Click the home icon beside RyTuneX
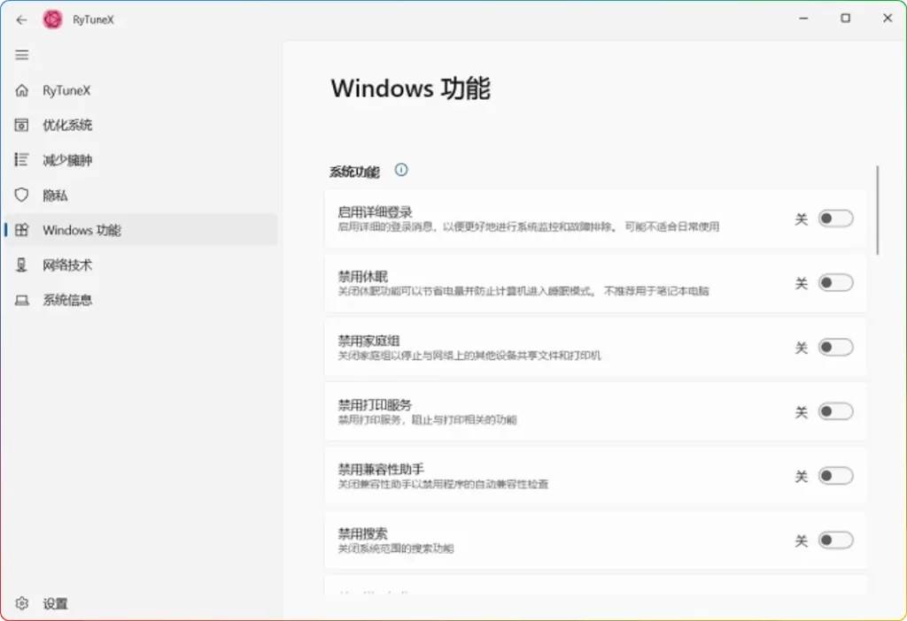This screenshot has width=907, height=621. (22, 90)
